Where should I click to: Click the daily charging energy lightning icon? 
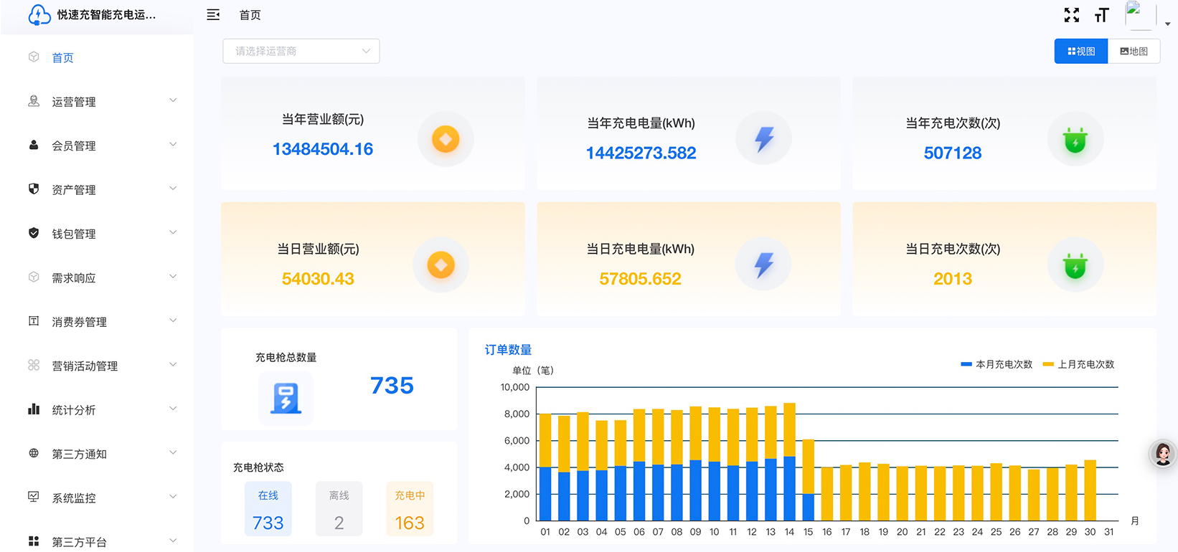(x=763, y=265)
